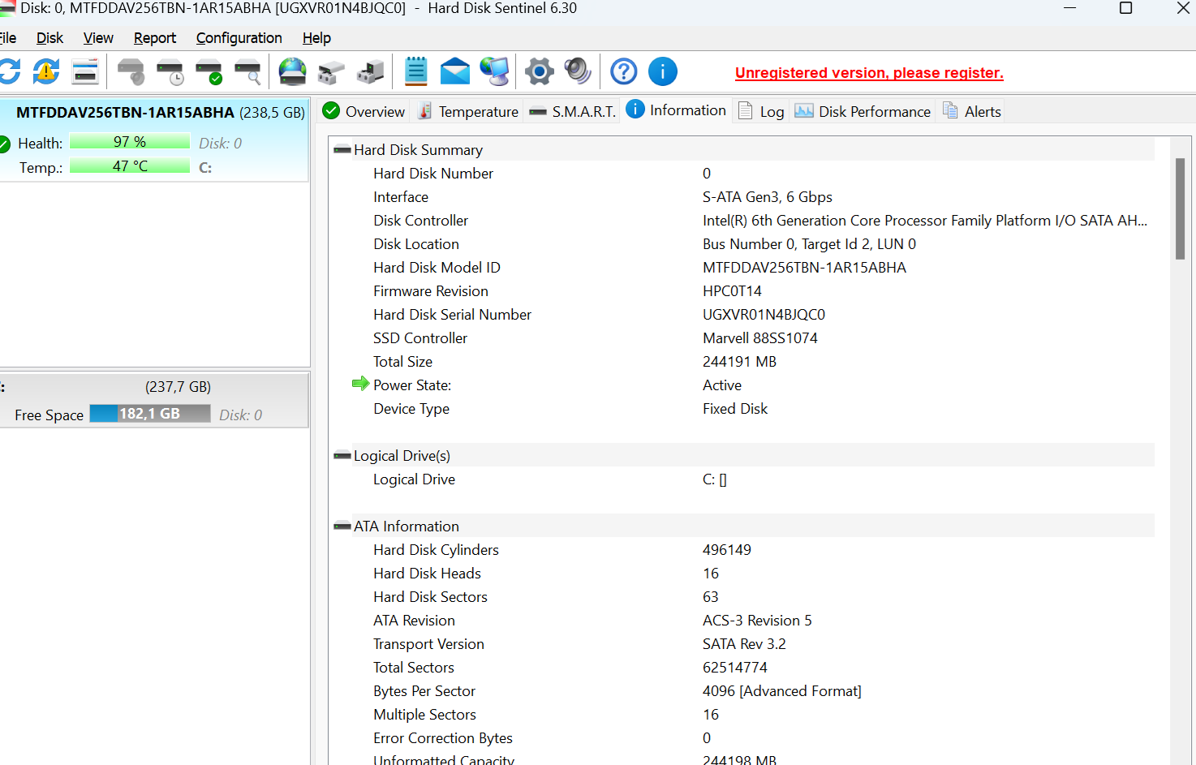The height and width of the screenshot is (765, 1196).
Task: Click the disk with clock toolbar icon
Action: coord(170,72)
